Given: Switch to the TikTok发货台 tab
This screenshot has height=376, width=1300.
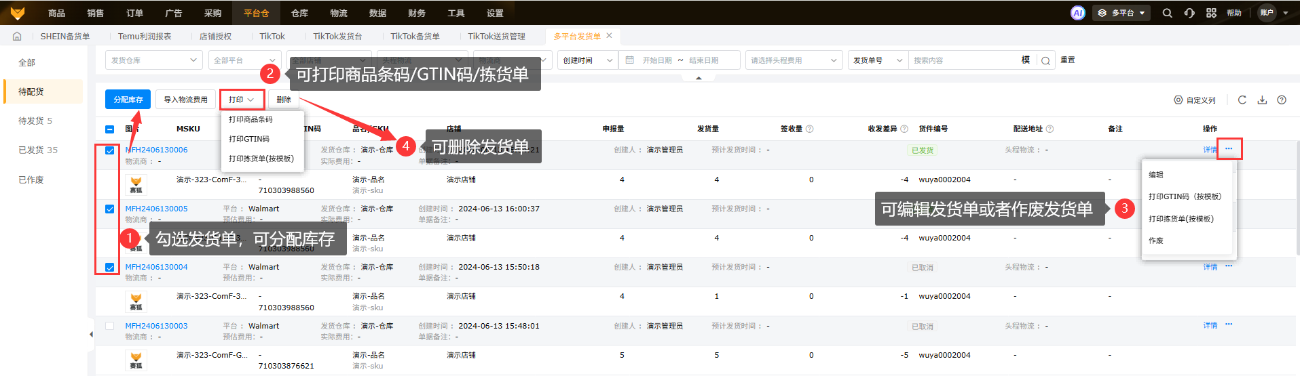Looking at the screenshot, I should click(337, 37).
